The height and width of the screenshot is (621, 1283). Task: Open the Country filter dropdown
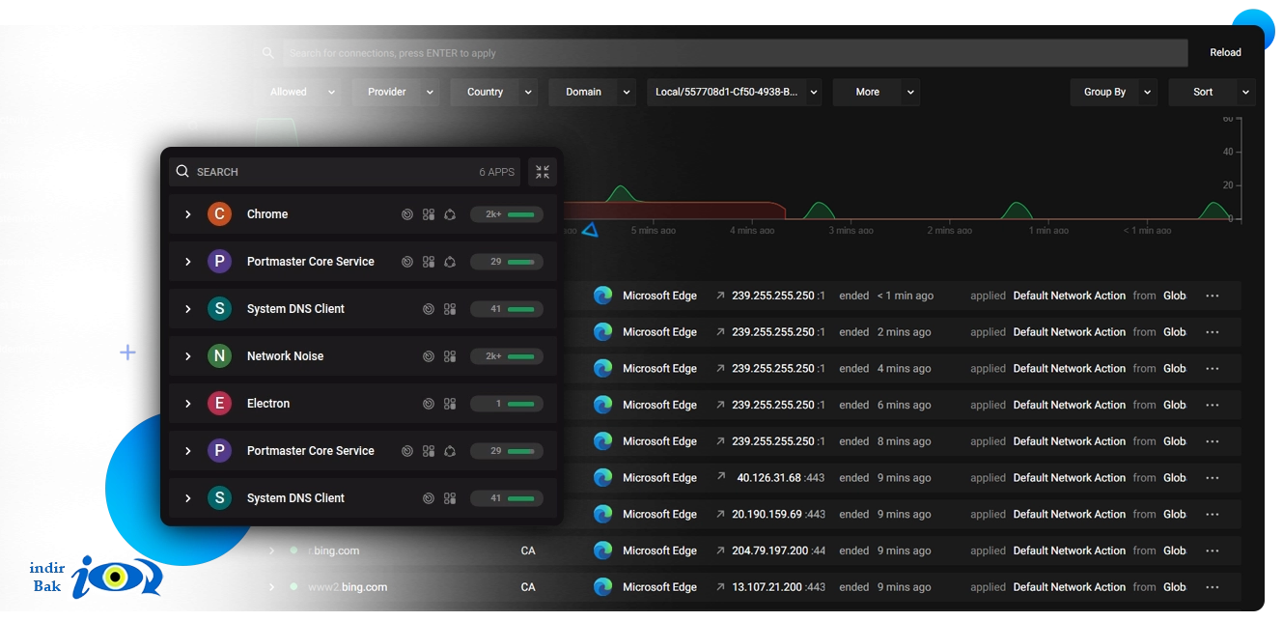click(x=494, y=92)
